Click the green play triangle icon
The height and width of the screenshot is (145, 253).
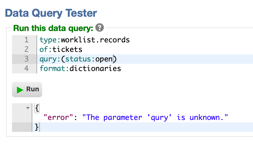[x=20, y=90]
